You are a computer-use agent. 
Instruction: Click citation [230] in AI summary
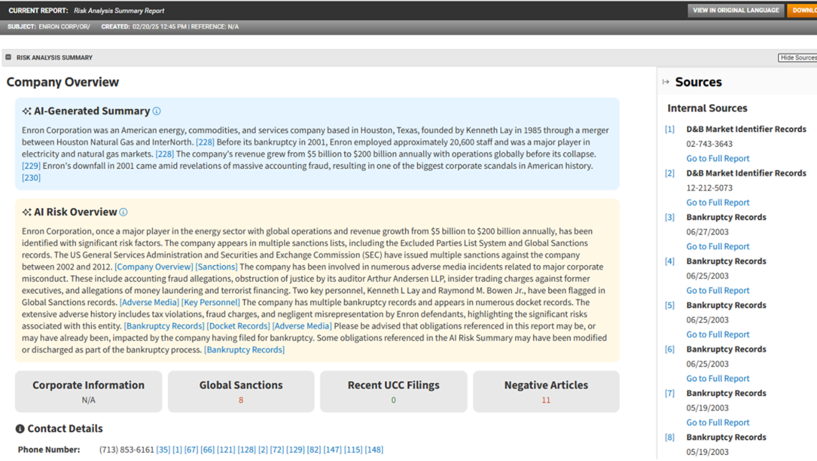31,178
